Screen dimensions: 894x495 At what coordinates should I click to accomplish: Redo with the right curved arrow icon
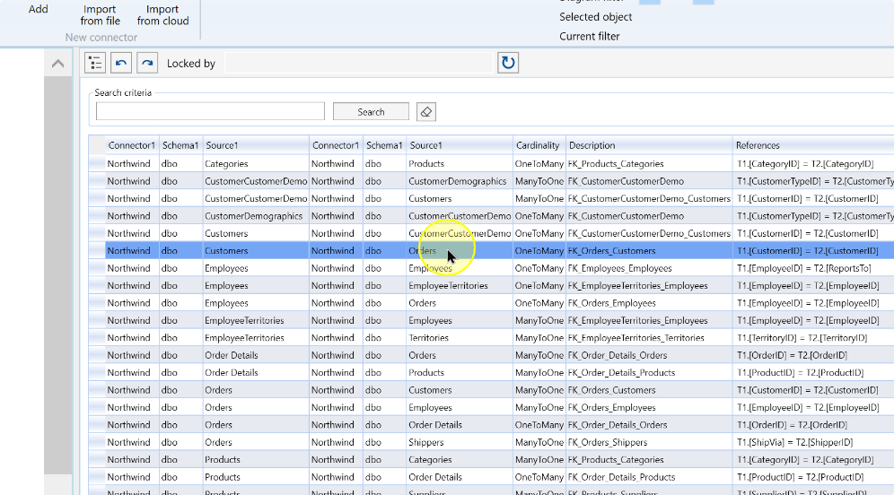click(x=147, y=63)
